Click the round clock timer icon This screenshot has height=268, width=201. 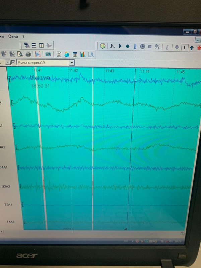143,47
